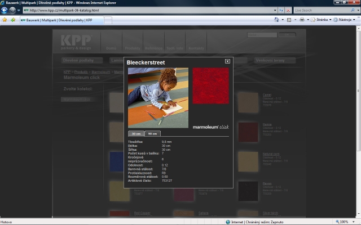Click the address bar URL field
Screen dimensions: 361x225
click(147, 10)
